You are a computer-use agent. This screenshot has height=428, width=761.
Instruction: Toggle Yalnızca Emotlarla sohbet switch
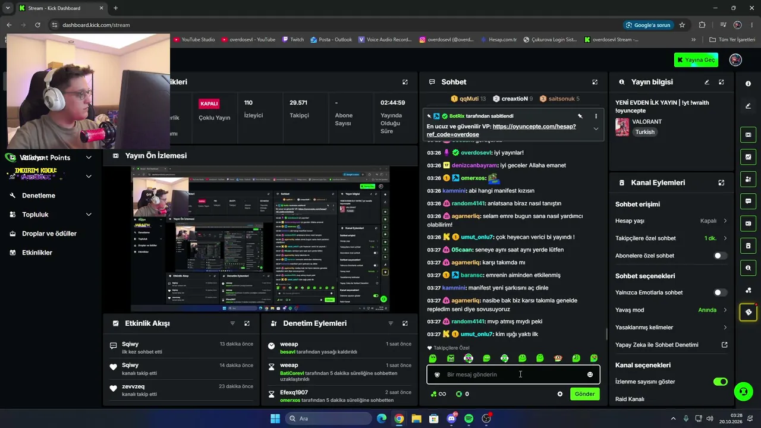720,292
